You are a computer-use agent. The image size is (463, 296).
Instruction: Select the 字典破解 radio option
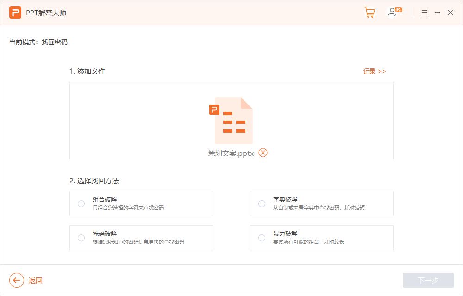click(x=262, y=203)
